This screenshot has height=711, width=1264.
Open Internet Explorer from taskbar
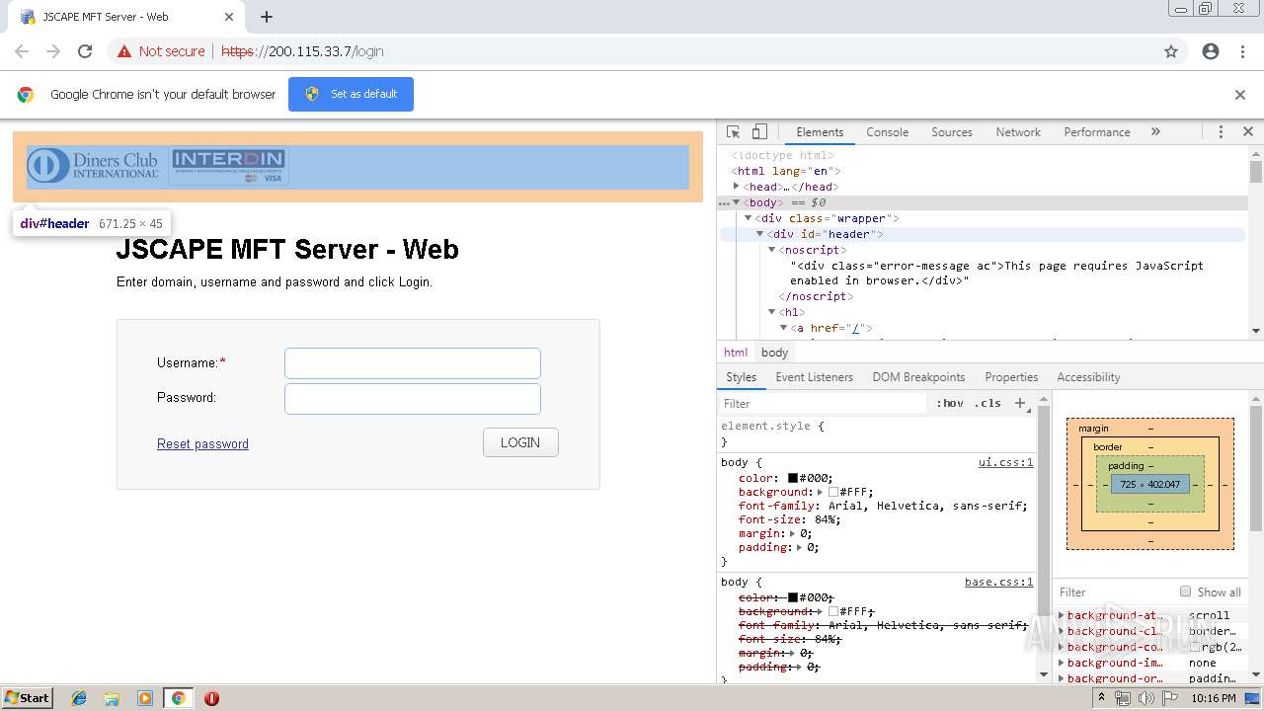point(79,698)
